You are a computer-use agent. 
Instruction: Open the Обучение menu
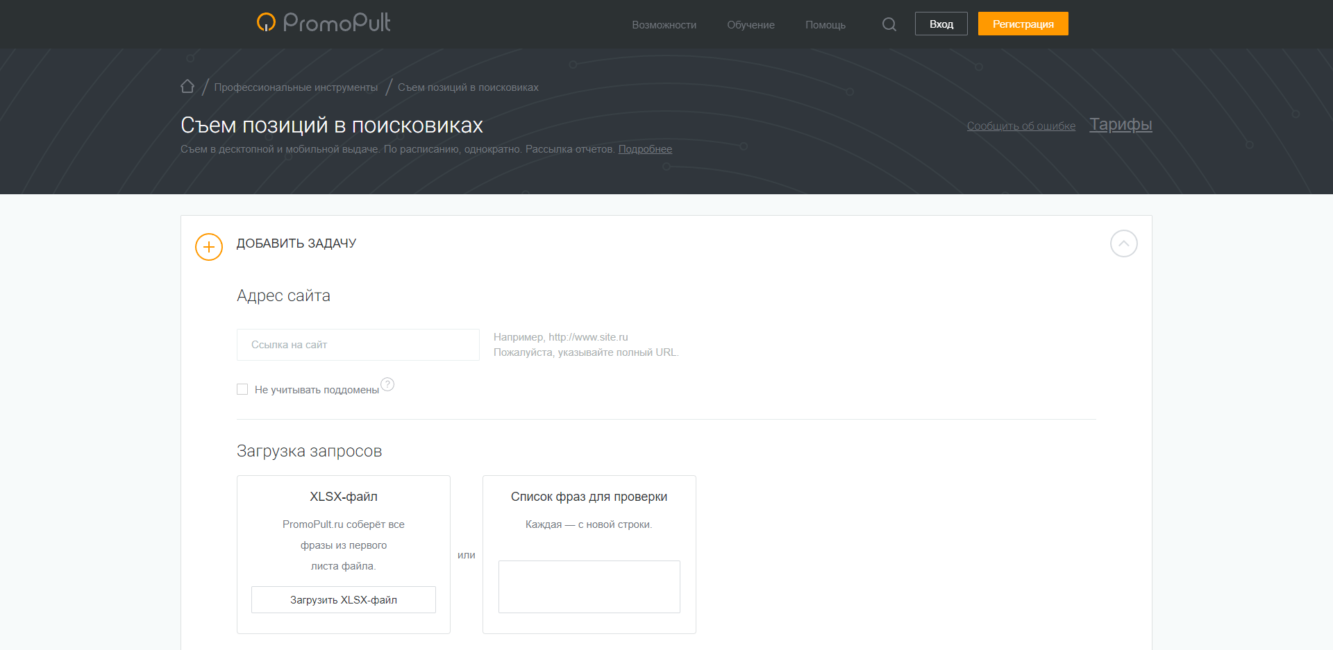751,25
